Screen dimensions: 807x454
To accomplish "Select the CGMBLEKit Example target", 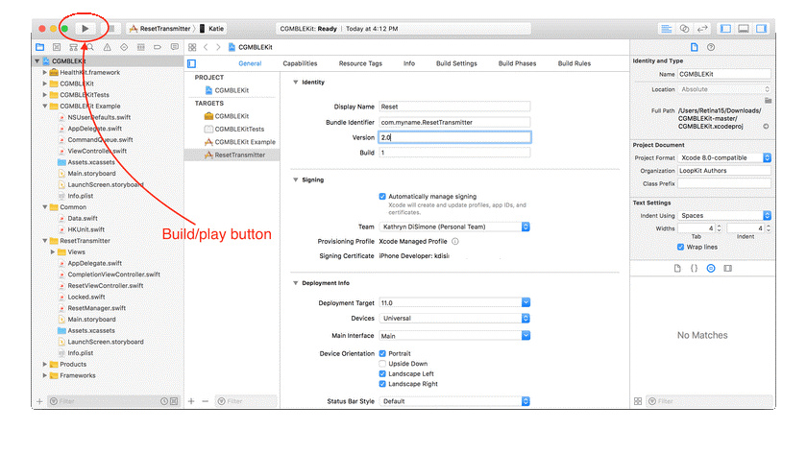I will (240, 142).
